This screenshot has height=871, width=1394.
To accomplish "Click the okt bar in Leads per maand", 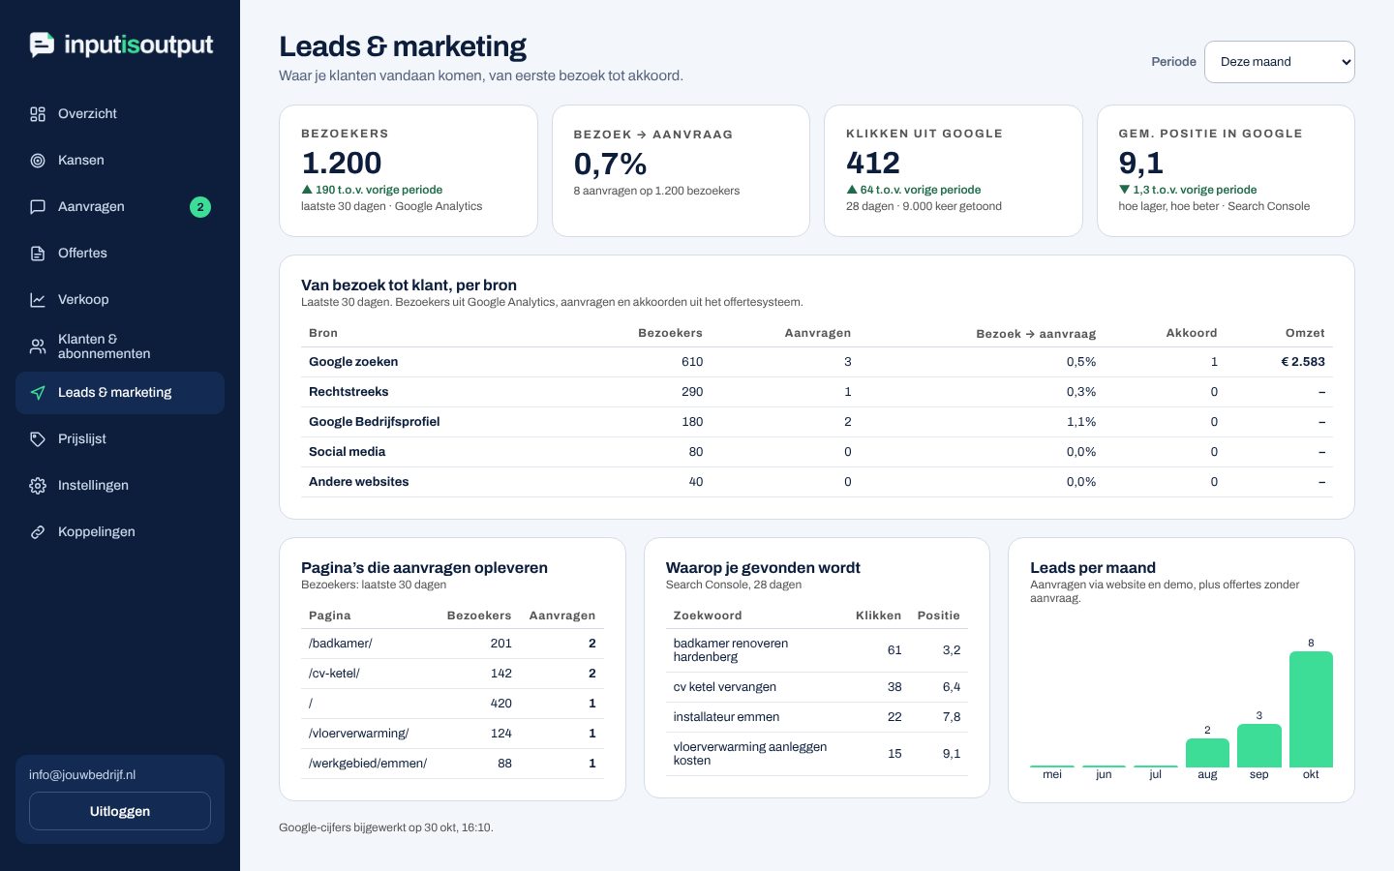I will [x=1311, y=709].
